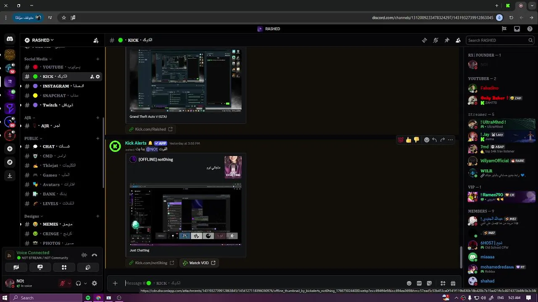Open the Twitch channel
The height and width of the screenshot is (302, 538).
coord(62,105)
